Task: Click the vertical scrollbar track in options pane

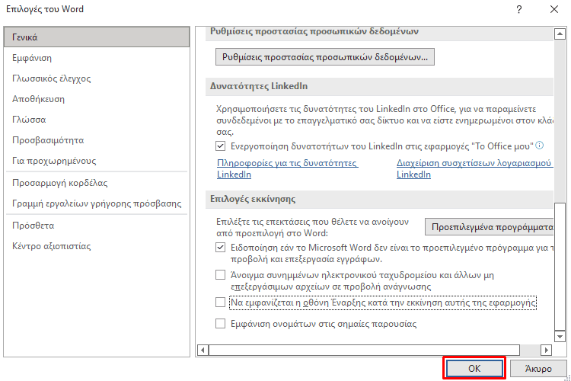Action: click(x=560, y=114)
